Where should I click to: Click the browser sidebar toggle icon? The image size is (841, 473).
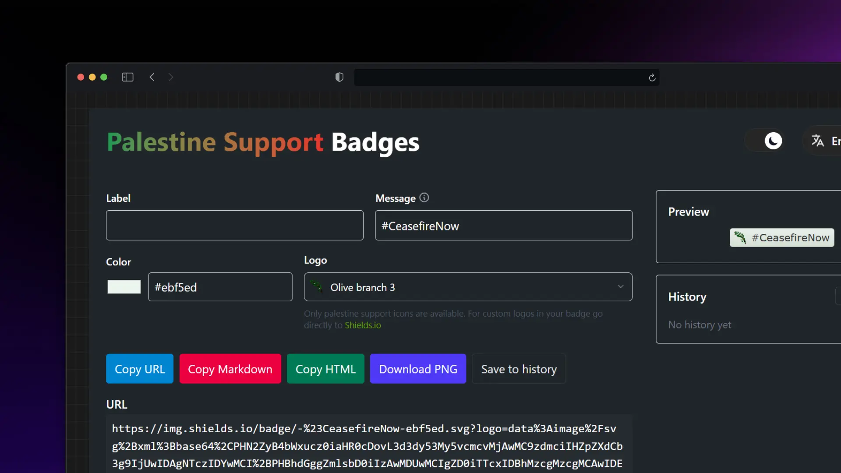point(127,77)
